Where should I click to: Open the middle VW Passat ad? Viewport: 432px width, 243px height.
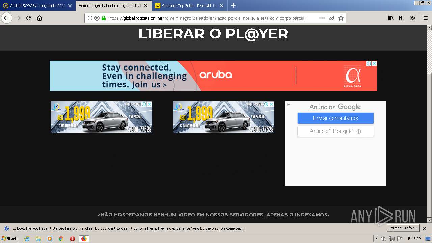[224, 117]
